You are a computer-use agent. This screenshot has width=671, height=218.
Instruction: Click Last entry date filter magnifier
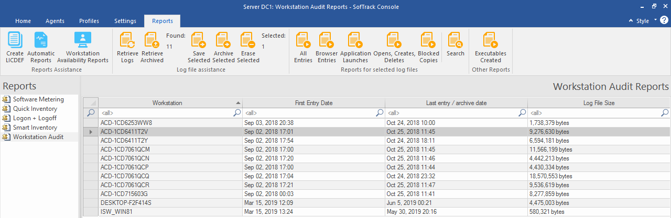point(522,112)
